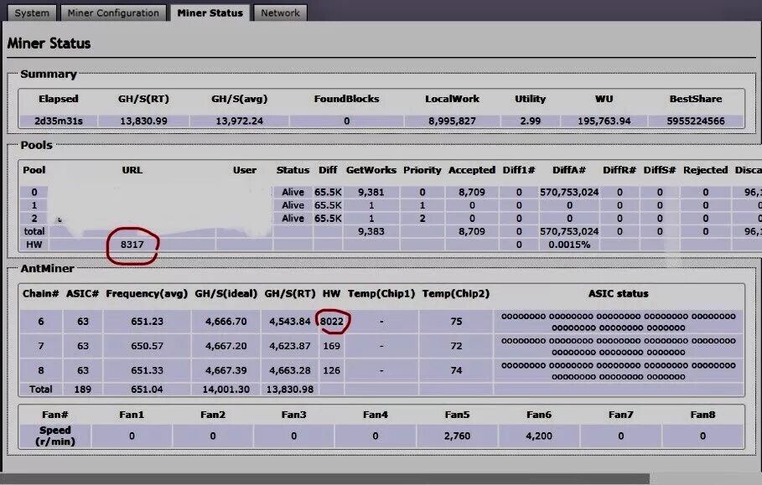This screenshot has height=485, width=762.
Task: Click total frequency 651.04
Action: click(x=147, y=390)
